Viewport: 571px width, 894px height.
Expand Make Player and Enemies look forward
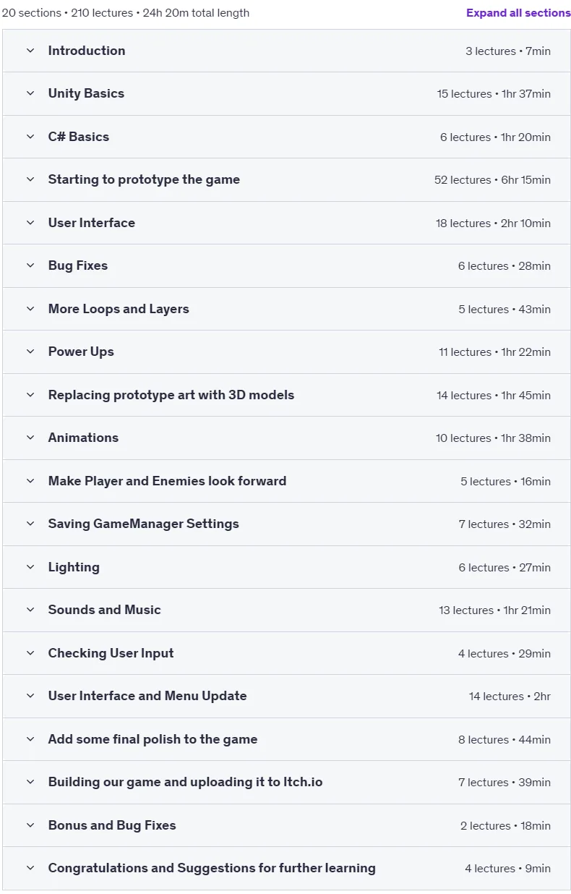tap(286, 481)
